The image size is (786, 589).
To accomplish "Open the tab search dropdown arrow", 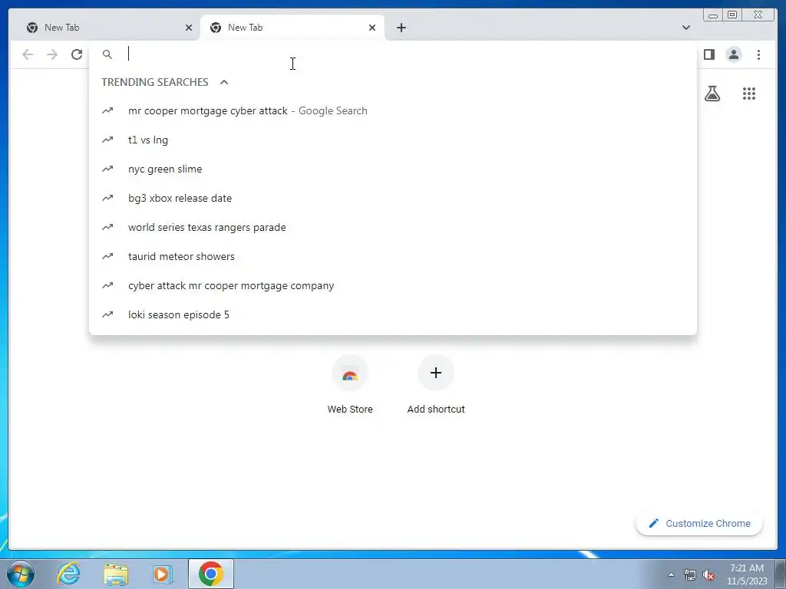I will click(x=685, y=28).
